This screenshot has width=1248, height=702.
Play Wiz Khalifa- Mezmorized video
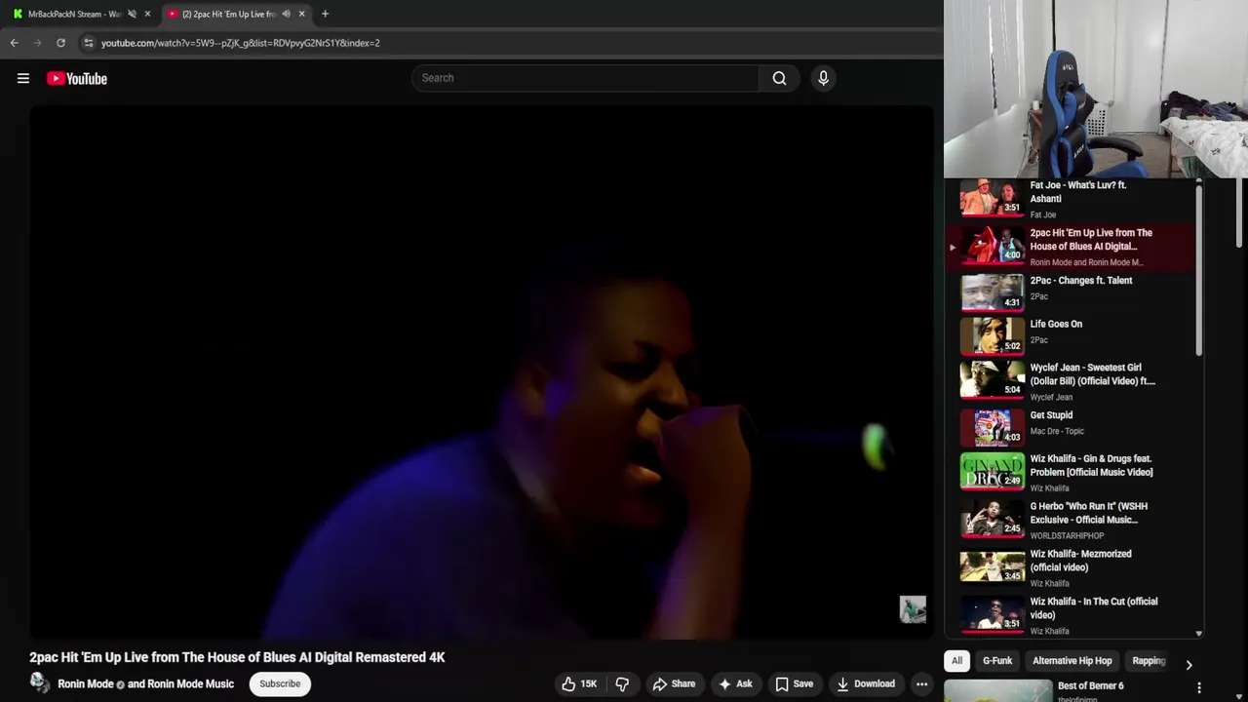pyautogui.click(x=1070, y=567)
